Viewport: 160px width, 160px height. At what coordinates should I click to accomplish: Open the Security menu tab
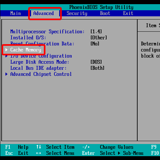(x=77, y=13)
